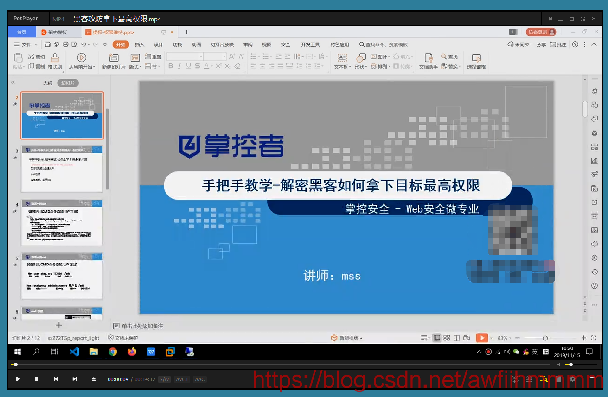Click the 新建幻灯片 new slide icon
Screen dimensions: 608x397
pyautogui.click(x=114, y=58)
